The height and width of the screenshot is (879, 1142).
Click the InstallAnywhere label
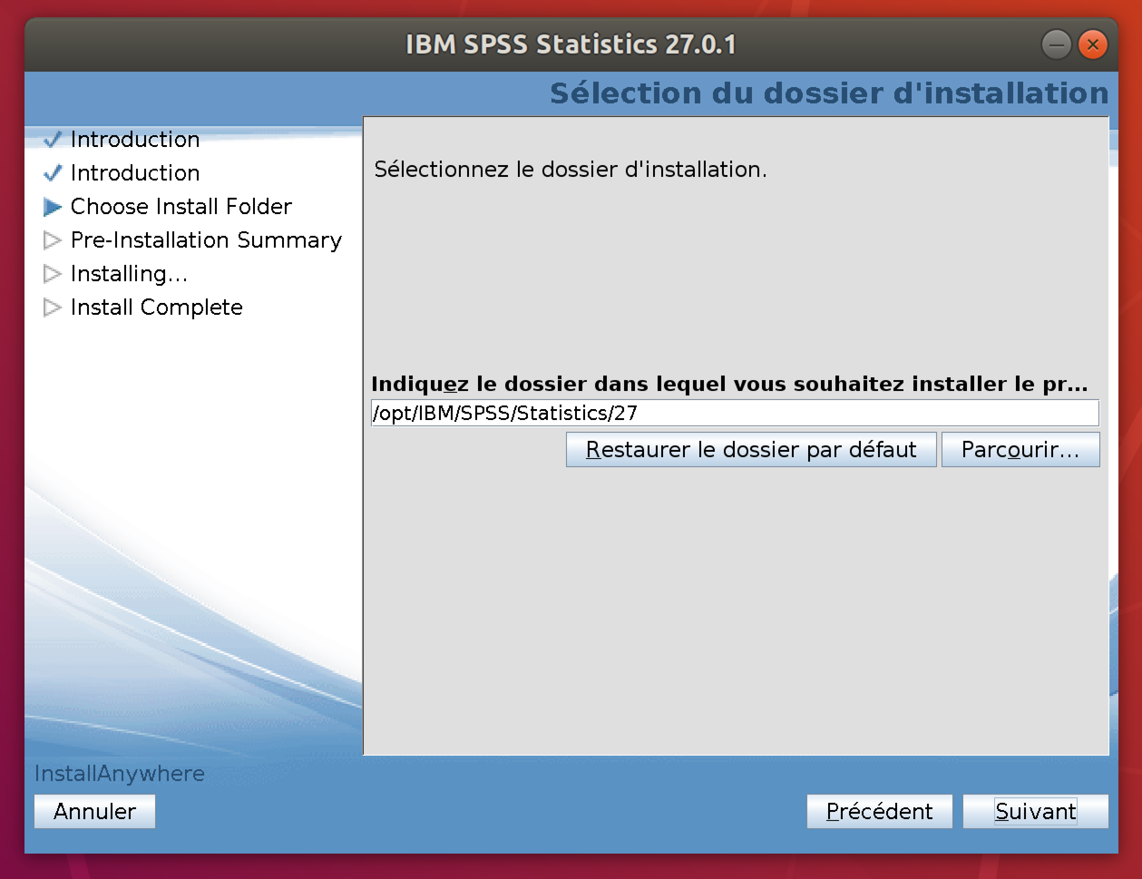click(x=119, y=773)
